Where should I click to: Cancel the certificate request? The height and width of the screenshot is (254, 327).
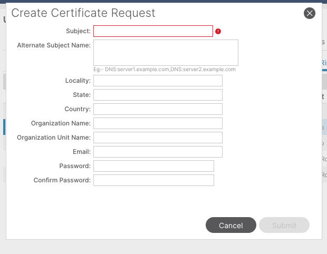(x=231, y=225)
